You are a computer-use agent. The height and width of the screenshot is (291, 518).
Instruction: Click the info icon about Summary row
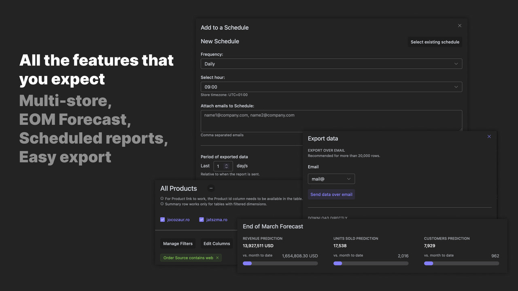[x=162, y=204]
